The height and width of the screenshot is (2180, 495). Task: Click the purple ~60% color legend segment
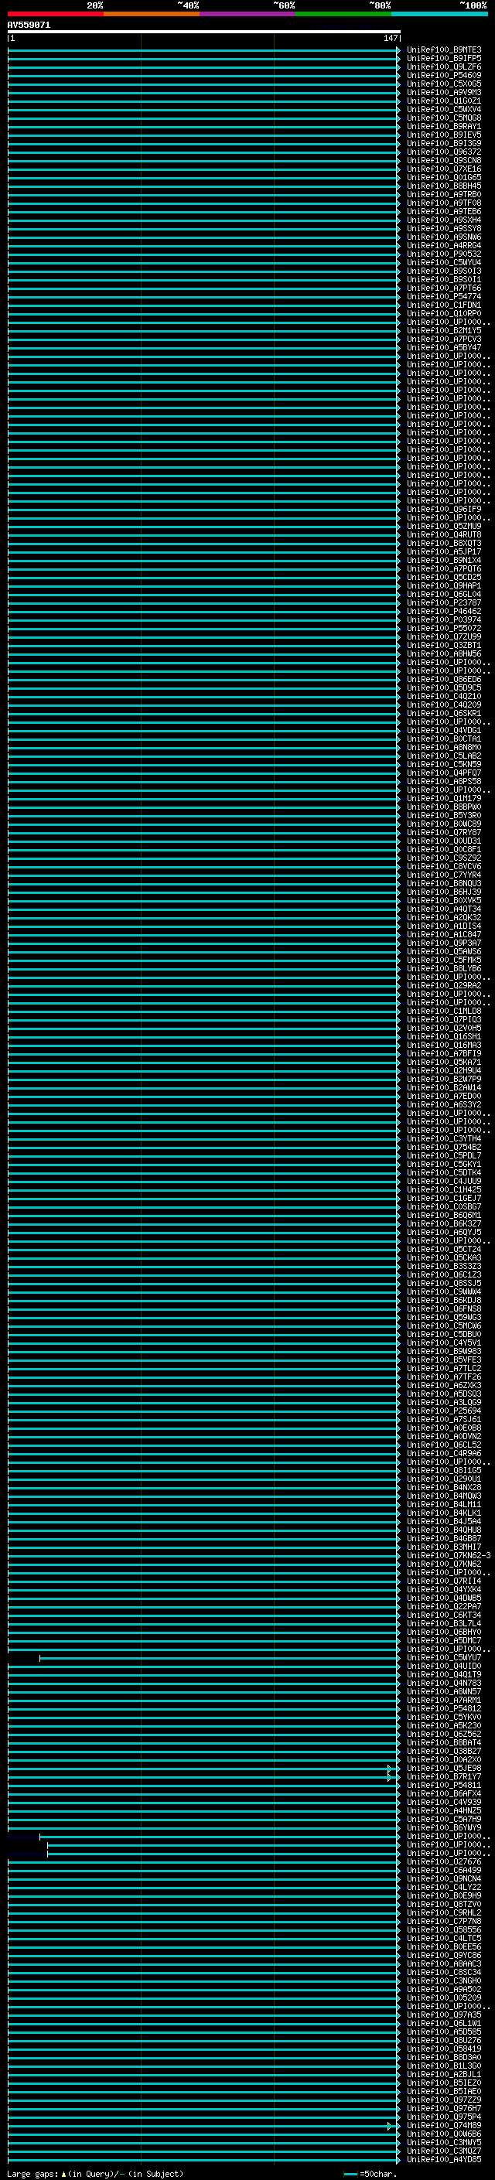click(x=248, y=15)
